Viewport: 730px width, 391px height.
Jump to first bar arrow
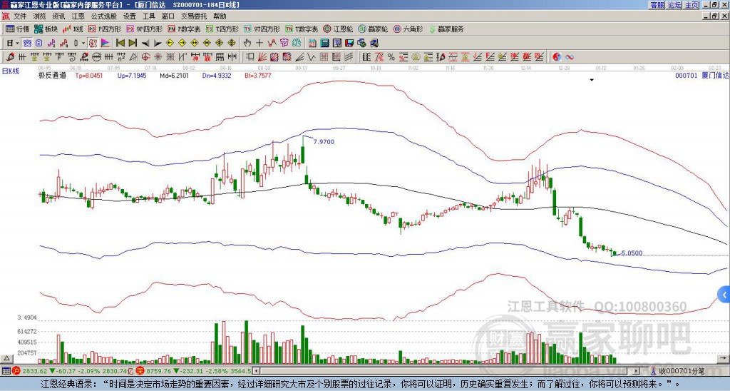(120, 43)
